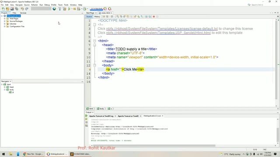Collapse the head tag fold on line 7
The height and width of the screenshot is (157, 280).
94,45
